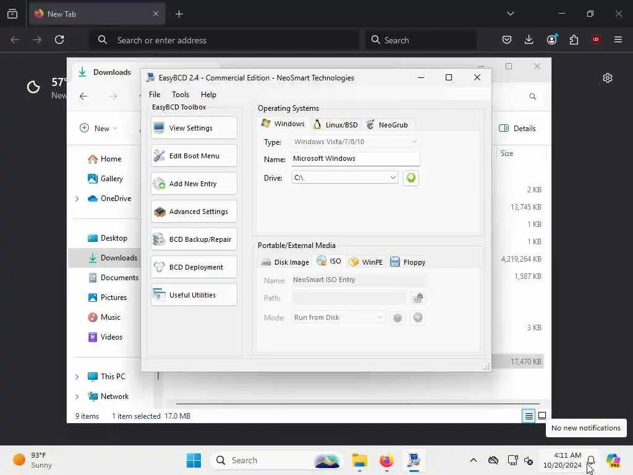Screen dimensions: 633x475
Task: Open Useful Utilities
Action: [193, 295]
